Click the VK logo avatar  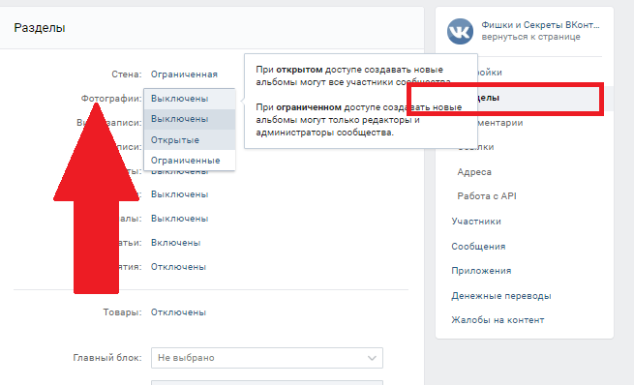[x=460, y=31]
